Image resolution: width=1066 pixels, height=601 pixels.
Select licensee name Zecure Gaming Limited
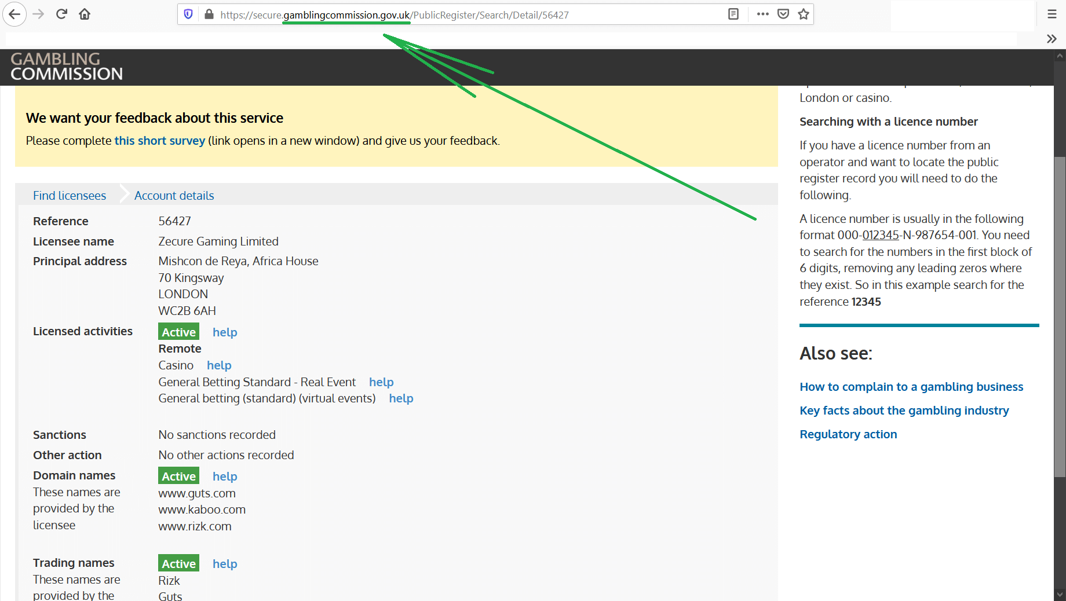point(218,241)
